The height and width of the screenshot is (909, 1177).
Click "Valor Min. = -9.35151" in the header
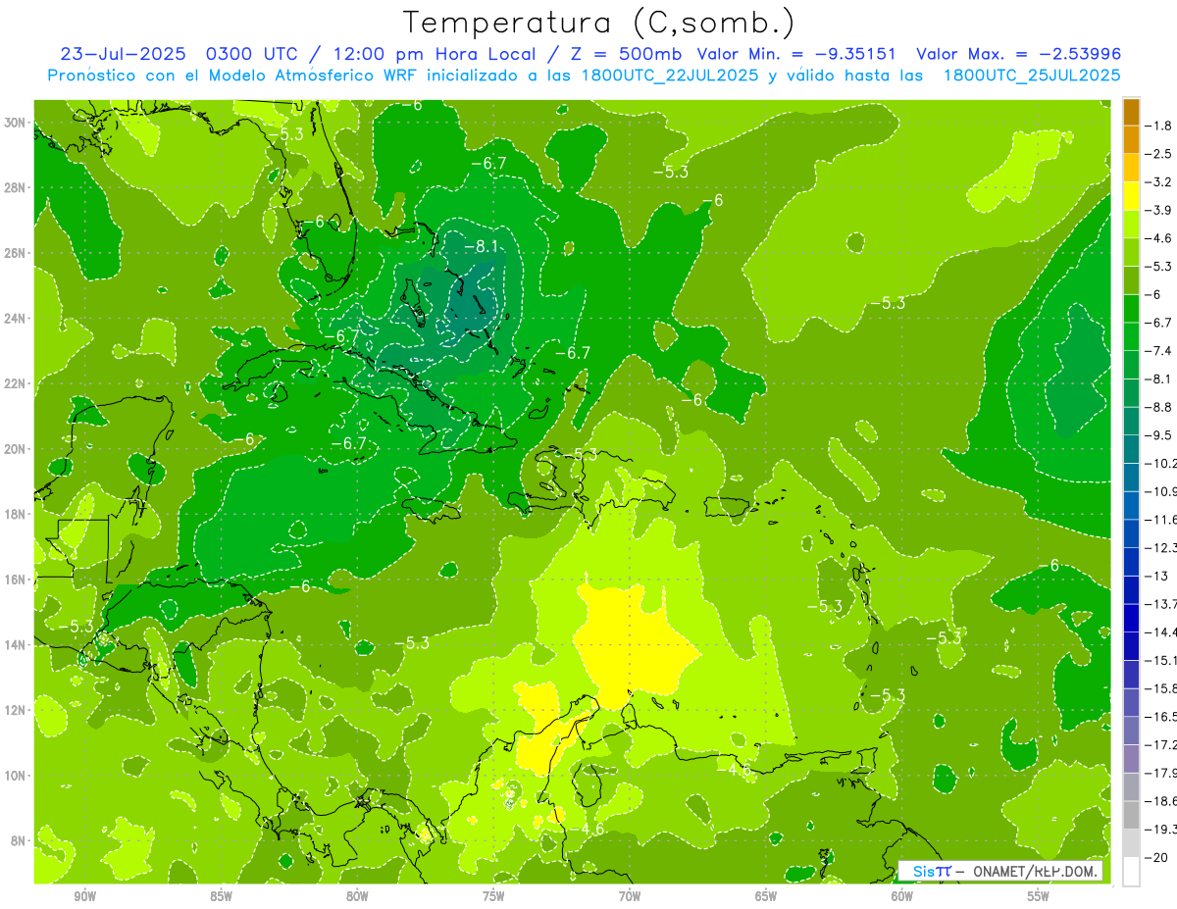796,54
